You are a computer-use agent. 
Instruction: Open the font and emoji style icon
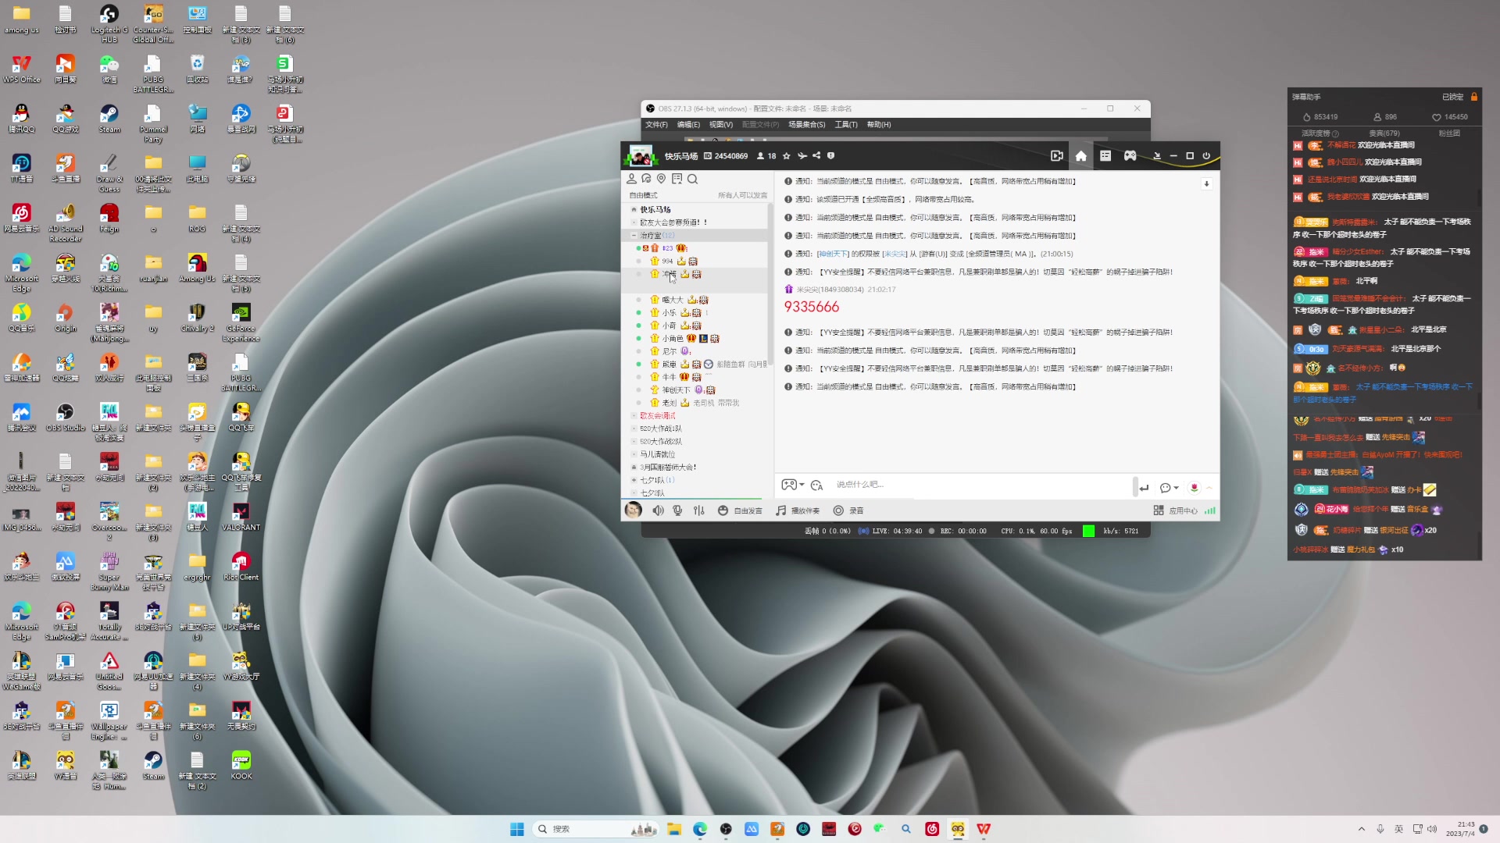point(817,486)
